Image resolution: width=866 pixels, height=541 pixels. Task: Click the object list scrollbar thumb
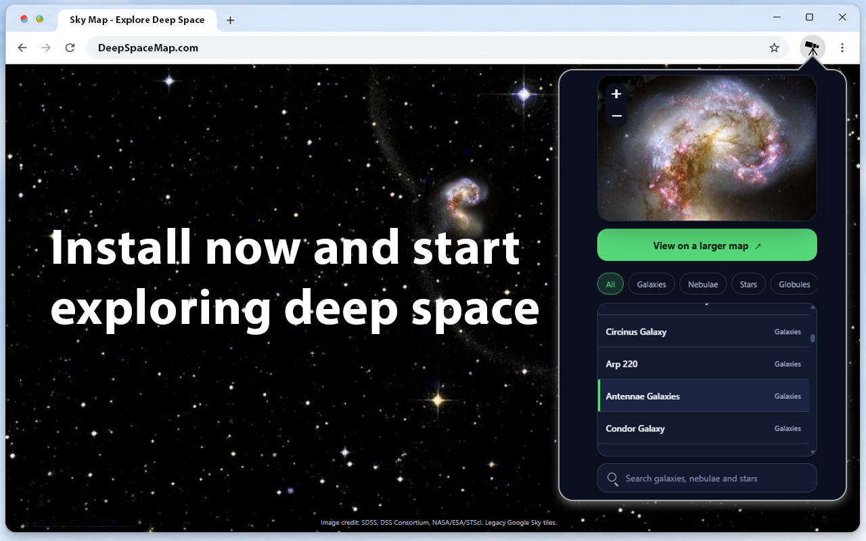point(813,338)
